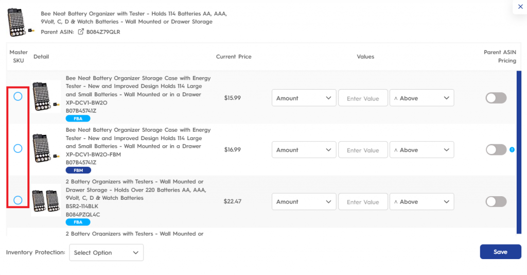527x275 pixels.
Task: Click SKU text XP-DCV1-BW2O-FBM
Action: coord(94,154)
